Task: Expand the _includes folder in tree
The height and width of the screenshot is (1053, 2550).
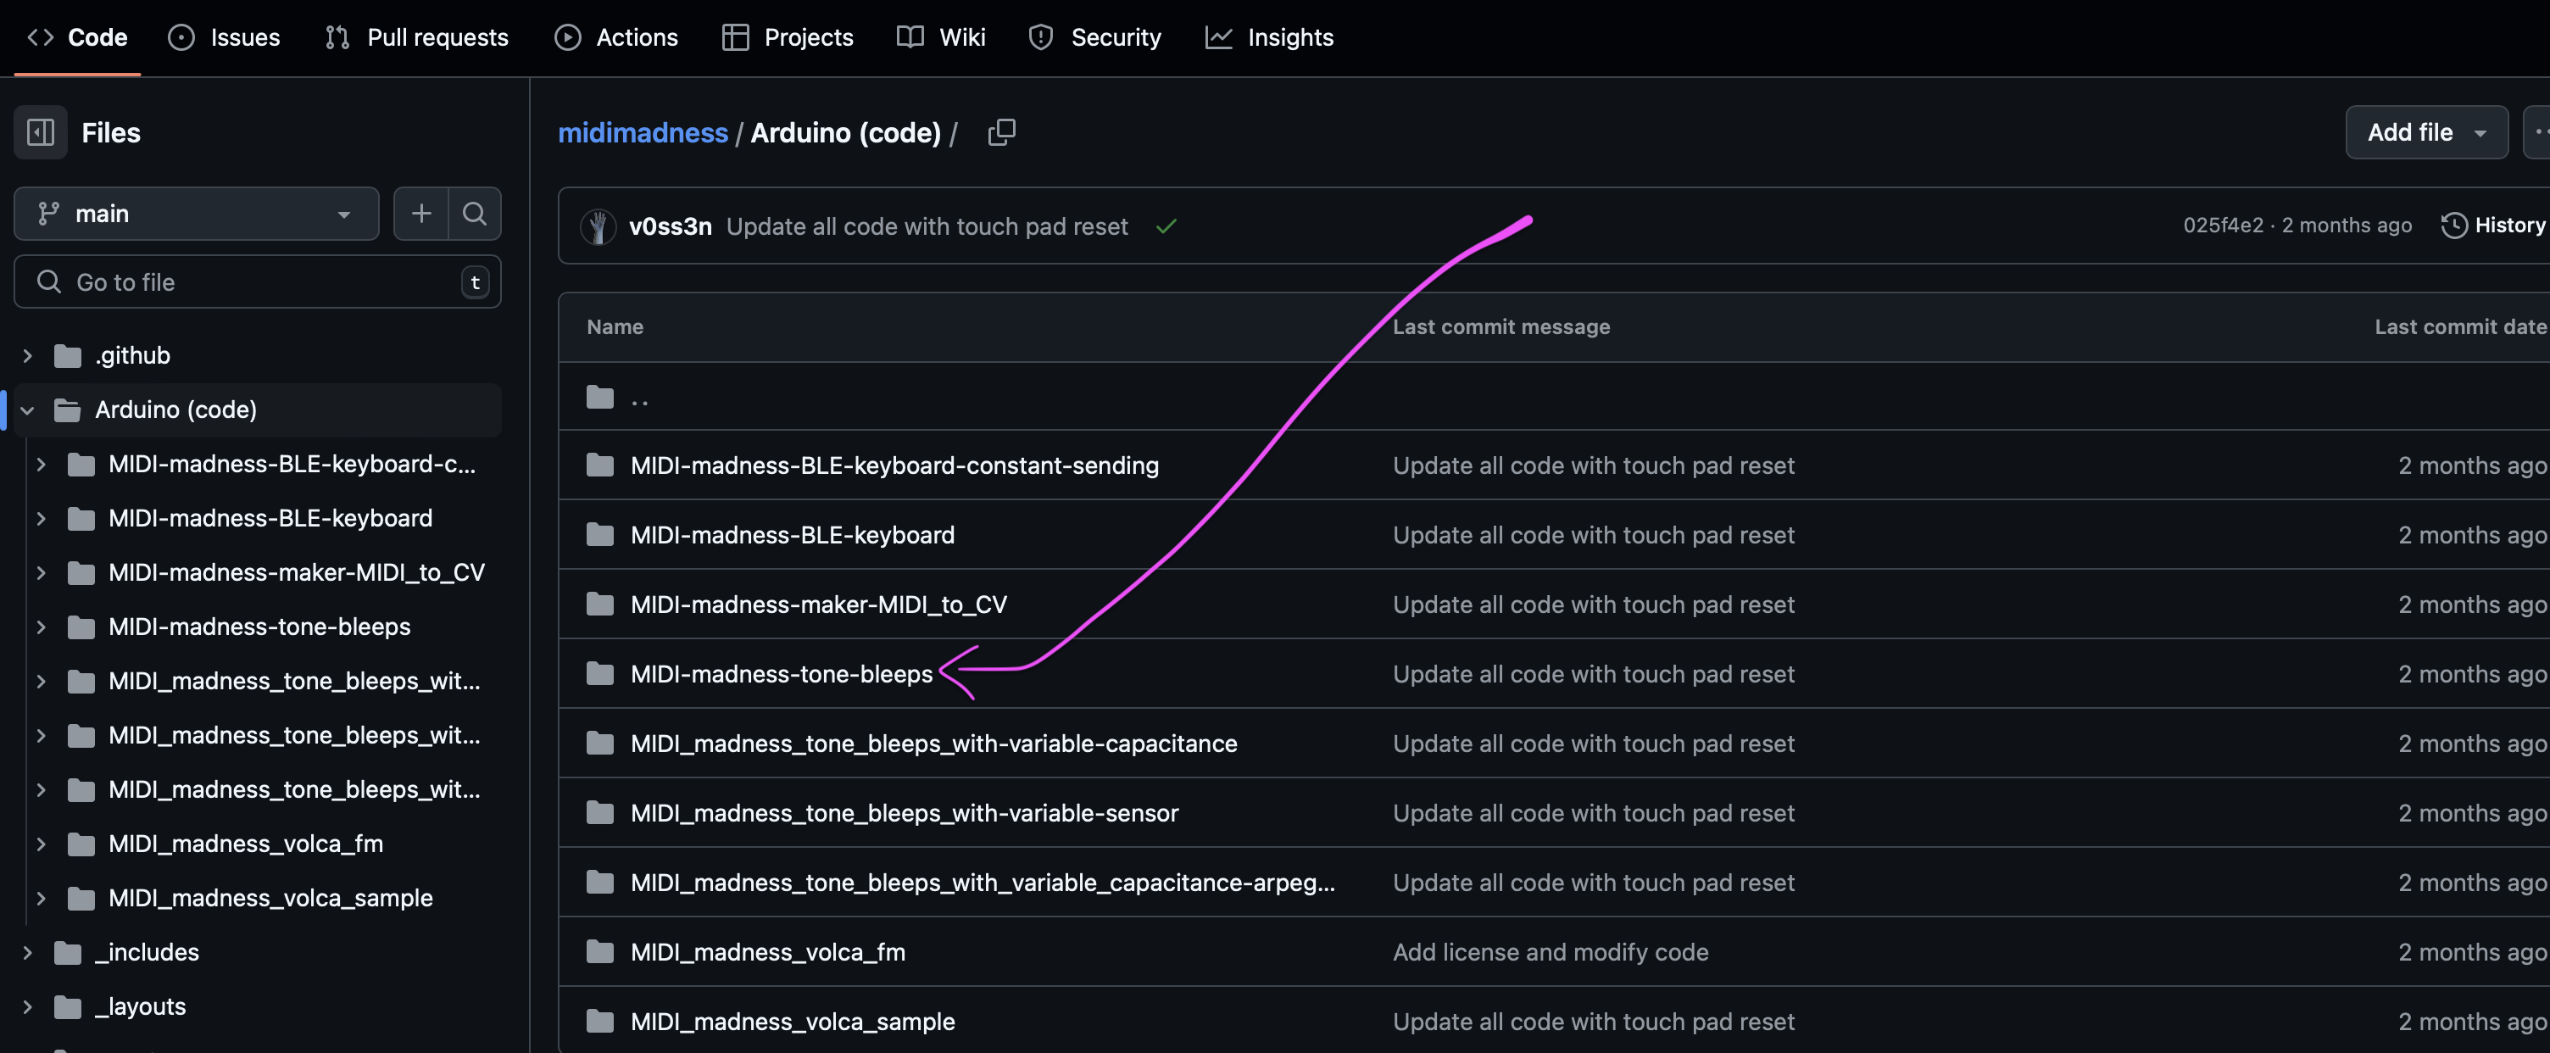Action: tap(28, 952)
